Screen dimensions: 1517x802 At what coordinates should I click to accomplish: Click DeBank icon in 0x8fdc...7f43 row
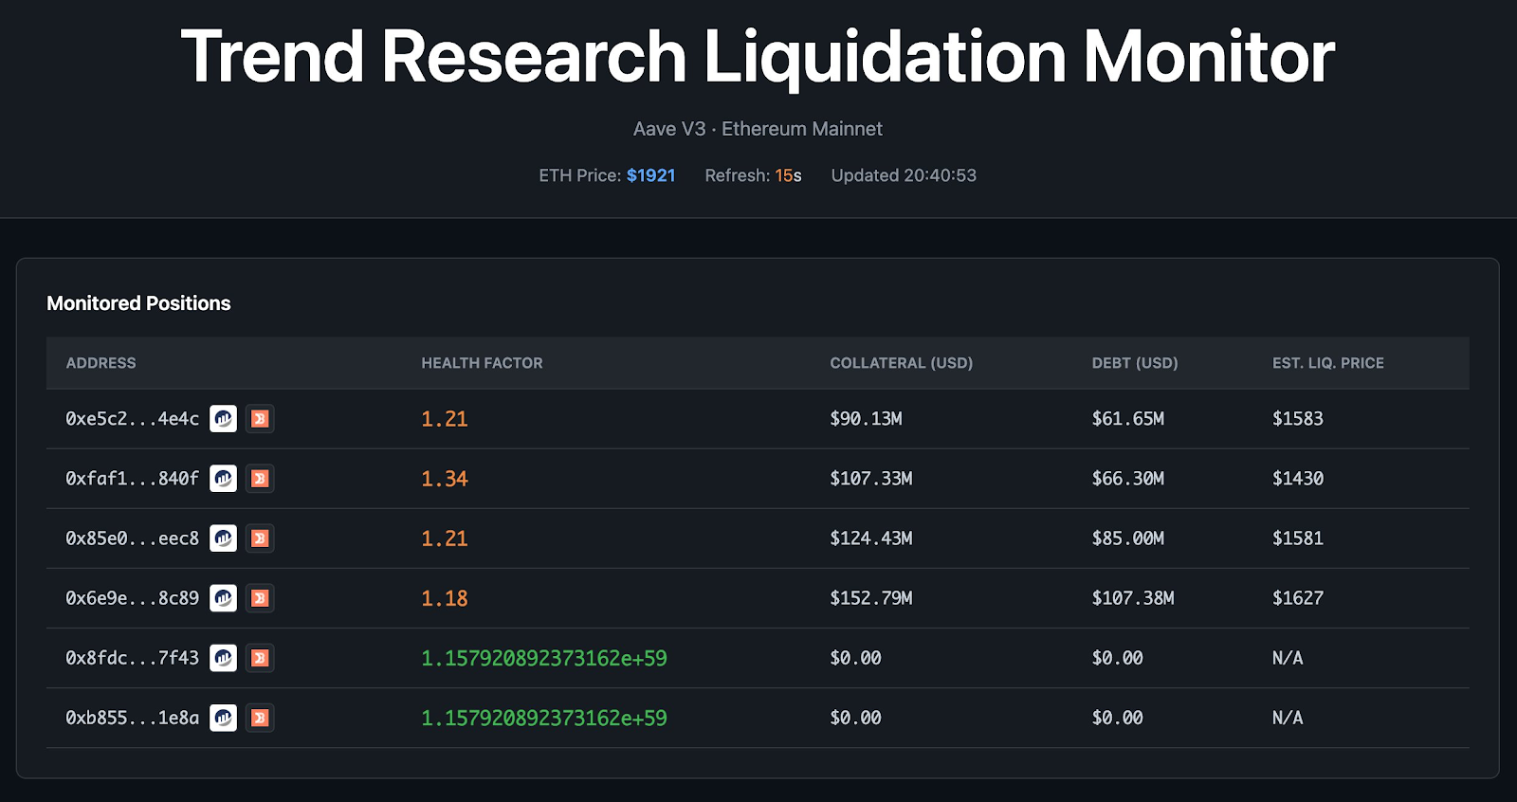[x=260, y=658]
